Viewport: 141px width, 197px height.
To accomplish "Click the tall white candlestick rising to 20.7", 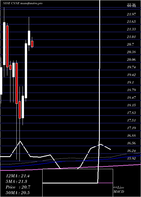I will (26, 71).
